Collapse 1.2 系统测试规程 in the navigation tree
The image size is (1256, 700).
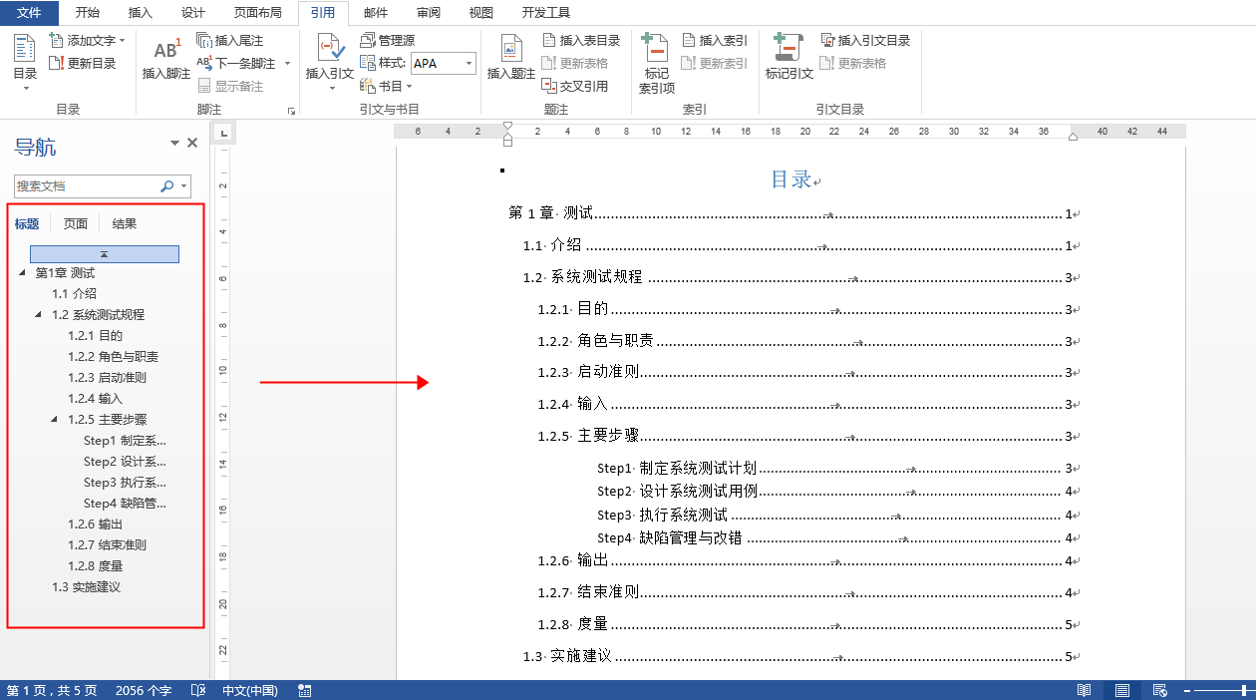[x=39, y=314]
